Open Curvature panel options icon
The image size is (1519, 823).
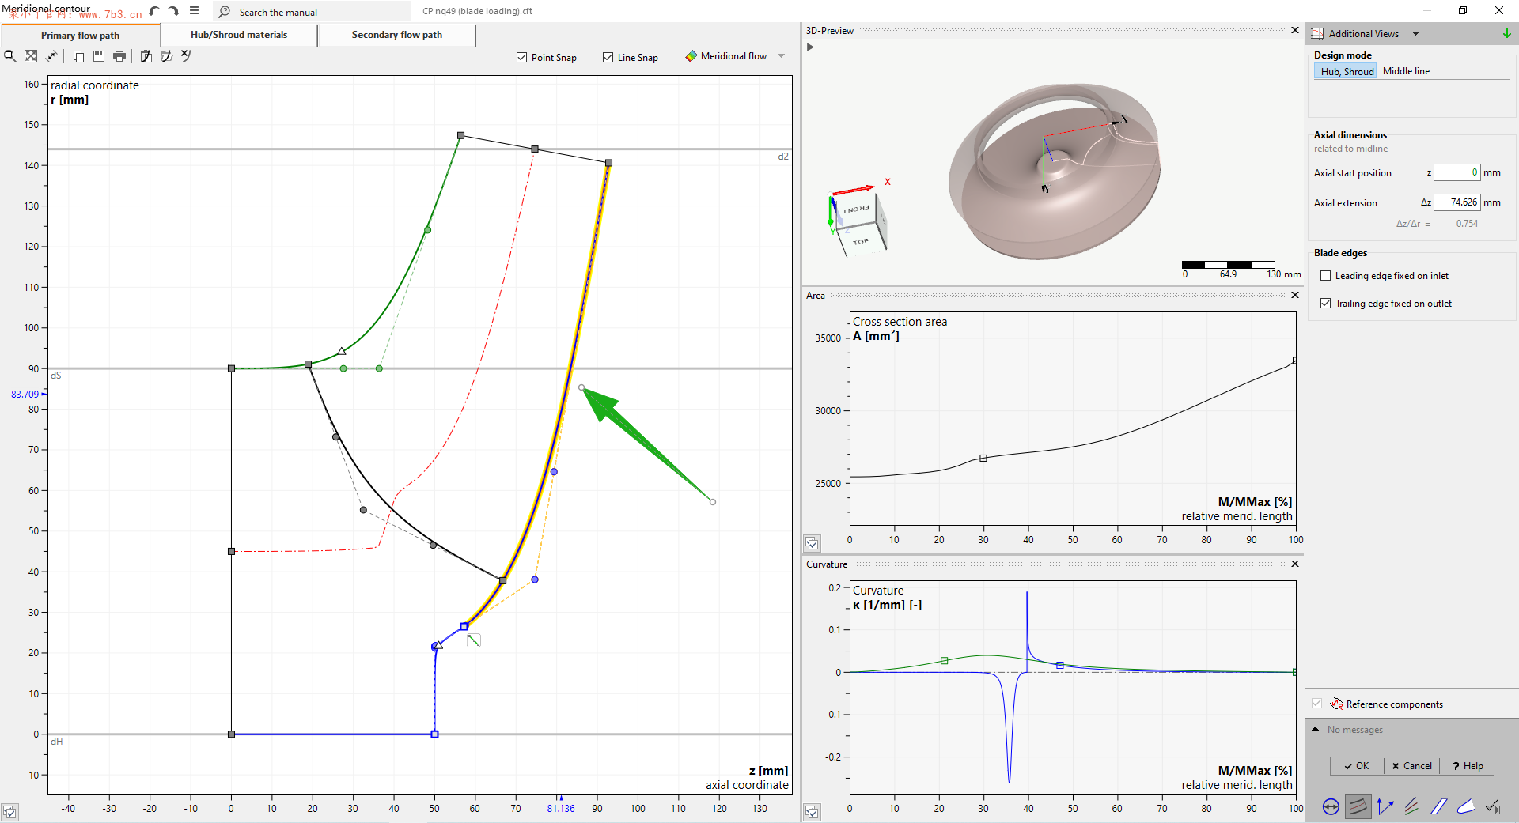pyautogui.click(x=812, y=812)
